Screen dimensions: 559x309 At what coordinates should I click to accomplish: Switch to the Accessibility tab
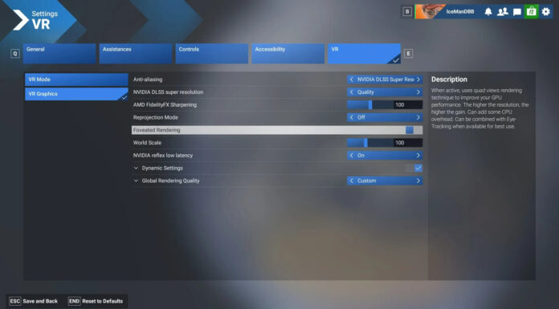[x=288, y=54]
